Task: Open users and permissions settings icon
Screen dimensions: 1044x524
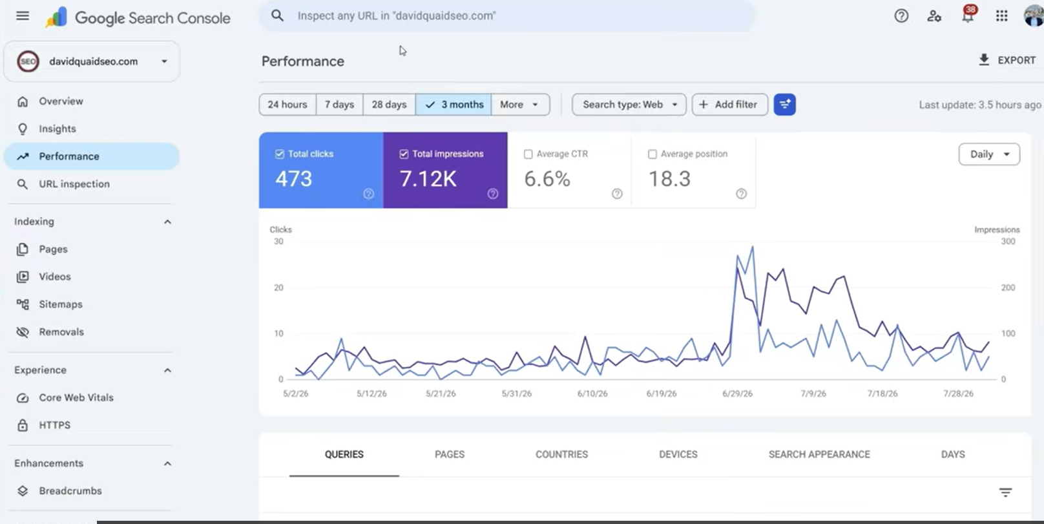Action: tap(934, 16)
